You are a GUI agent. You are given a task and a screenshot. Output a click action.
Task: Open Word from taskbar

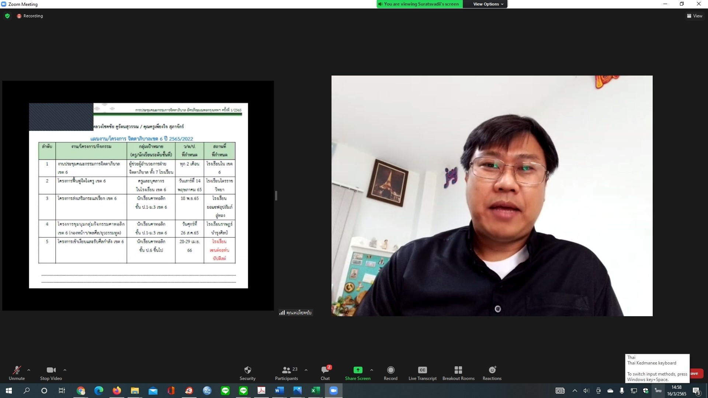coord(279,391)
